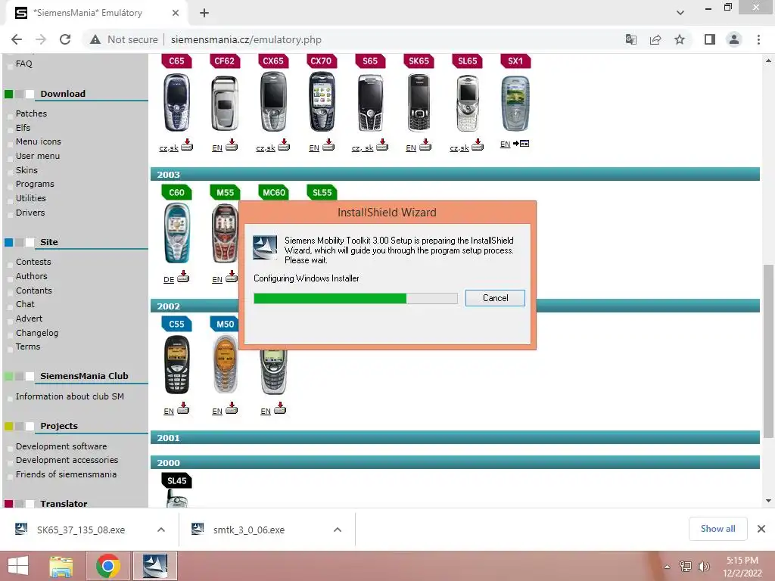775x581 pixels.
Task: Click the C65 phone thumbnail
Action: [176, 102]
